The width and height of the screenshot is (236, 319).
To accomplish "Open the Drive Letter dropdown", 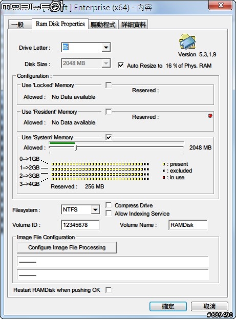I will [106, 48].
